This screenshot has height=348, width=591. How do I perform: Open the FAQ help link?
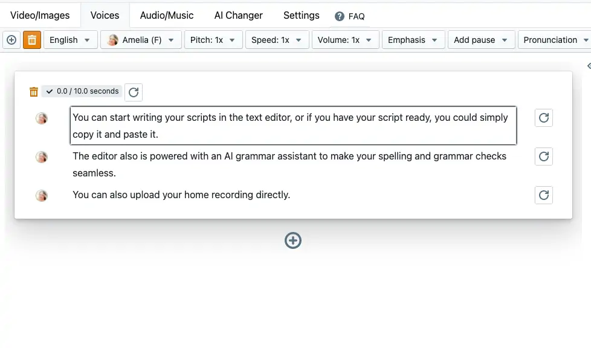[350, 16]
